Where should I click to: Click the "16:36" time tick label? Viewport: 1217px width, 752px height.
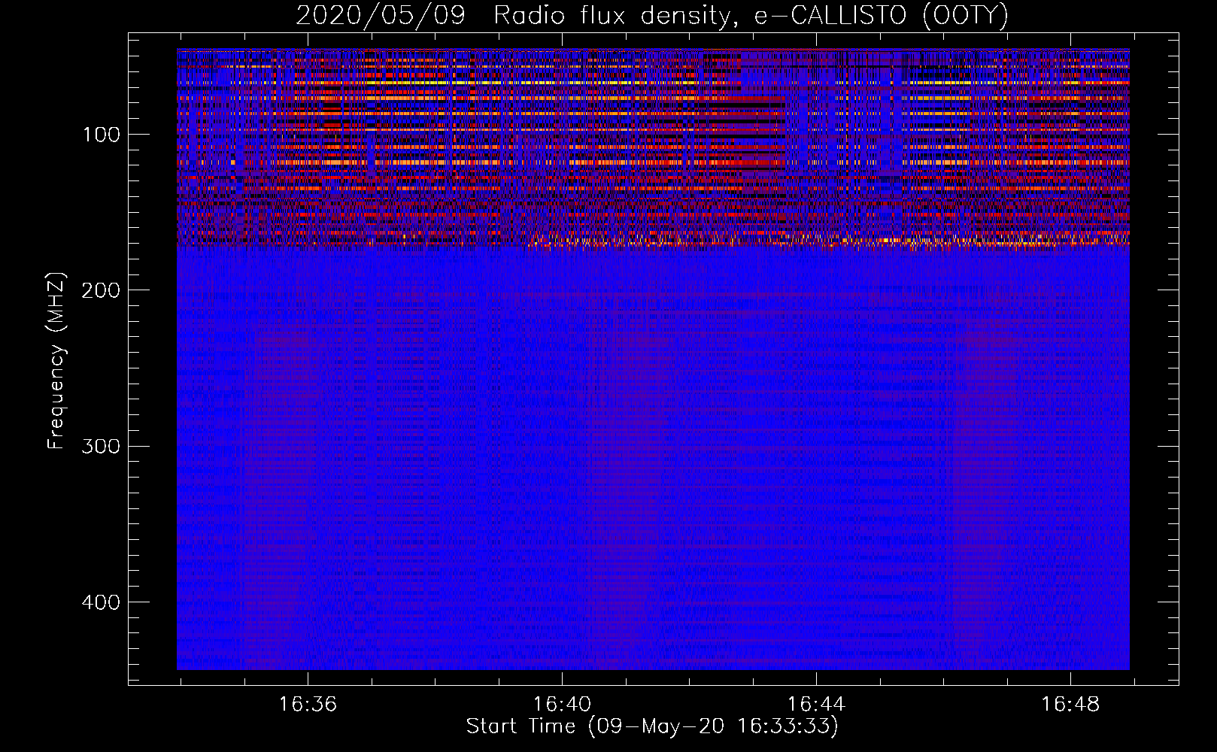pos(308,705)
